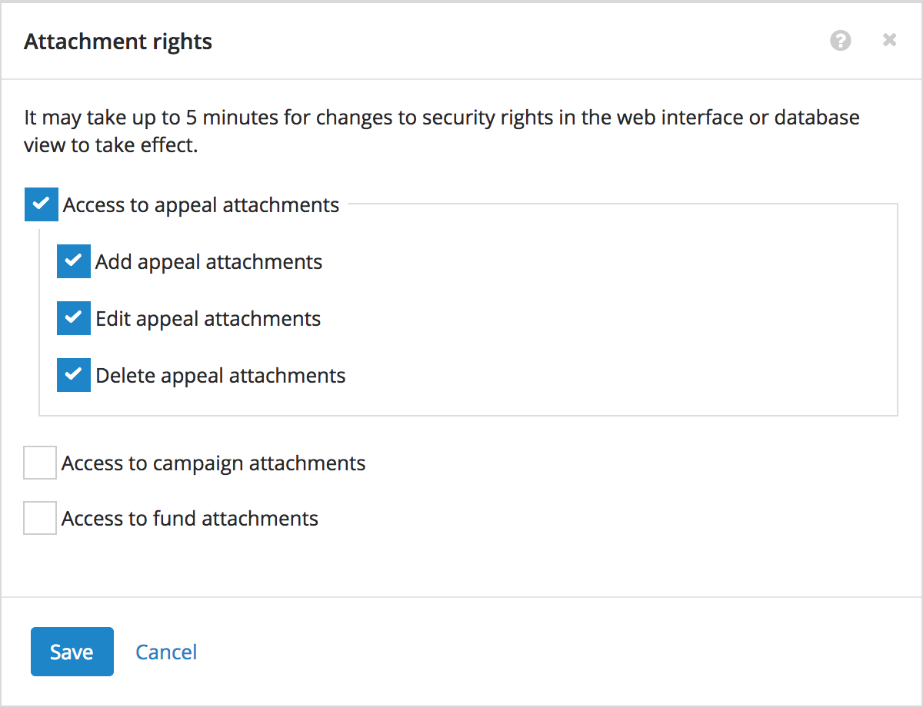Viewport: 923px width, 707px height.
Task: Cancel the attachment rights changes
Action: click(166, 652)
